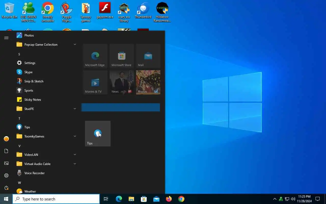326x204 pixels.
Task: Expand the VideoLAN folder chevron
Action: [x=75, y=155]
